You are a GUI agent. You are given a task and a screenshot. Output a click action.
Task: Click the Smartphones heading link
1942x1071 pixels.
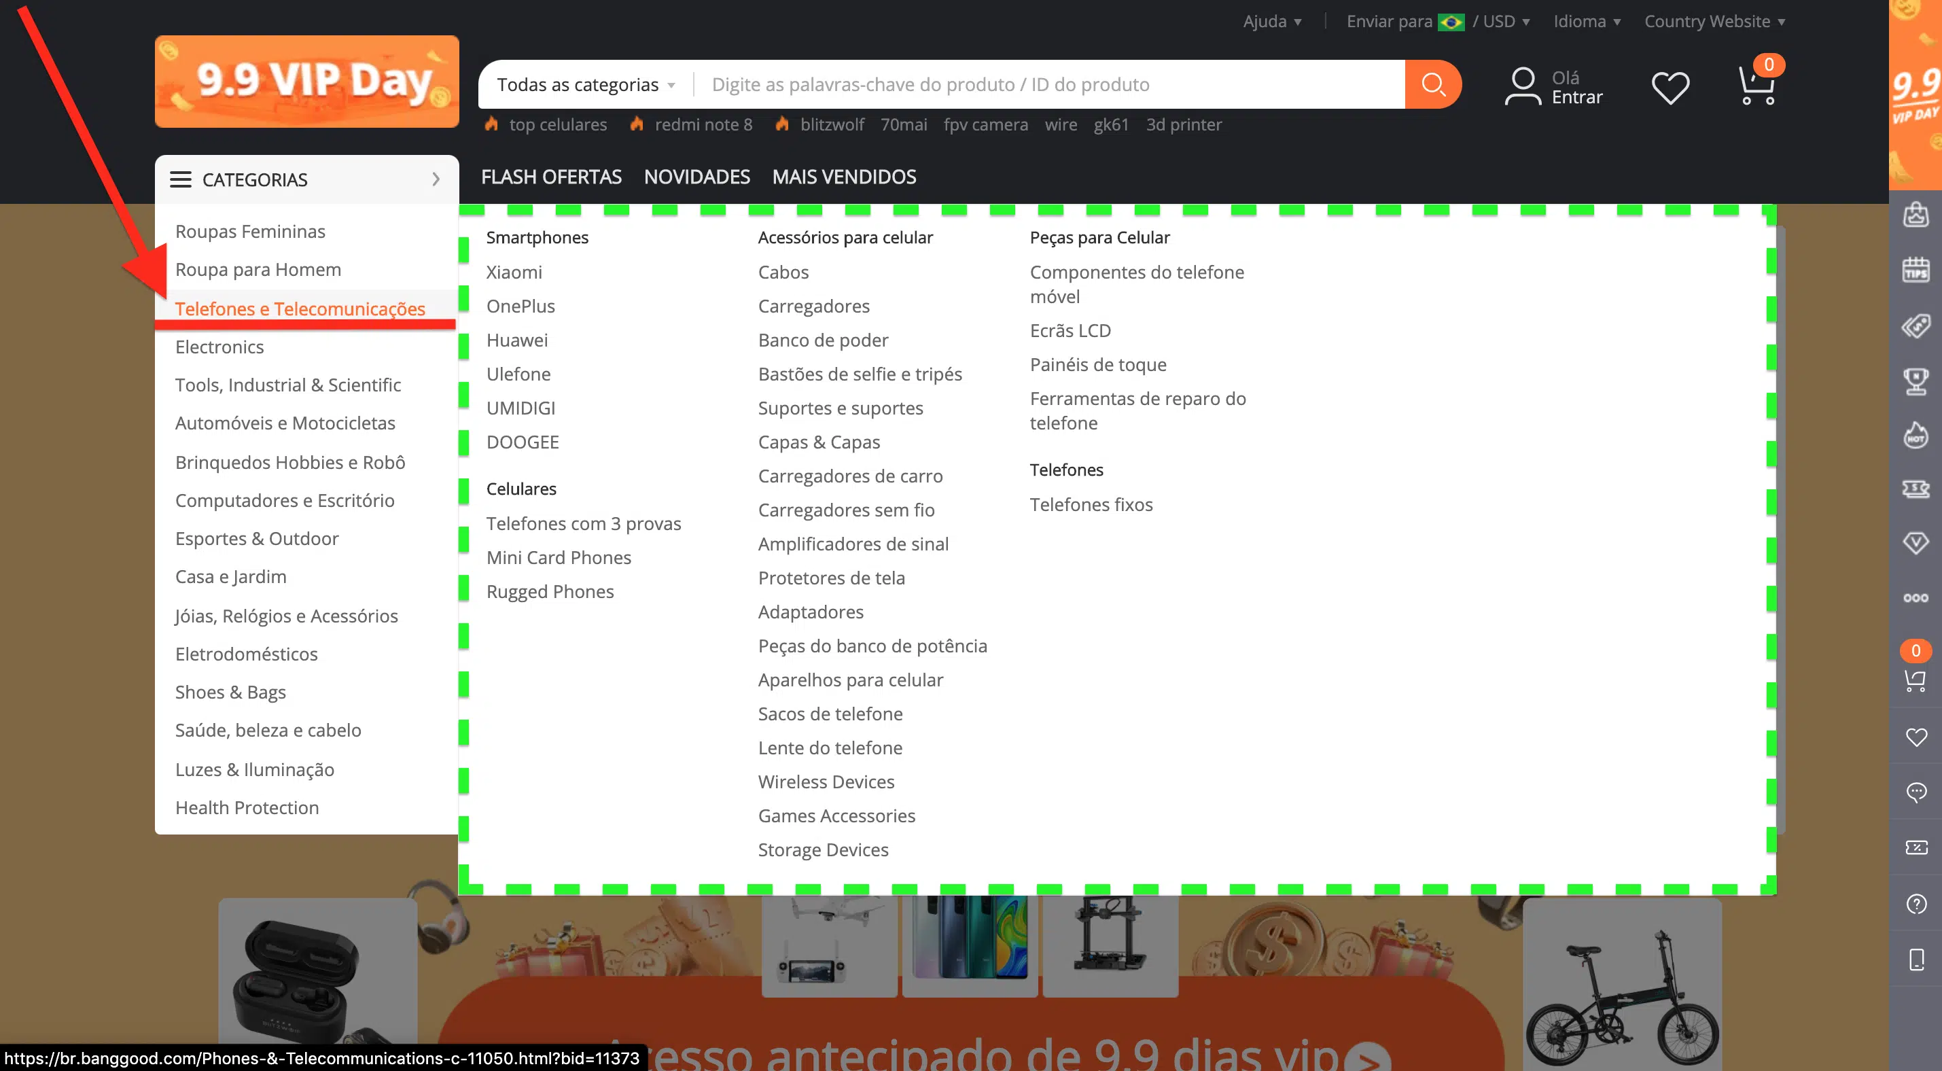(x=537, y=236)
